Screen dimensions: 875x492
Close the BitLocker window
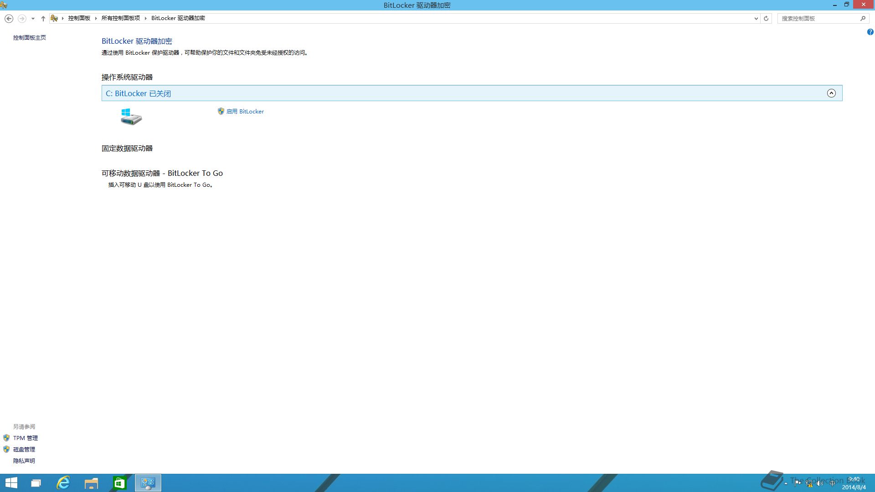point(863,5)
